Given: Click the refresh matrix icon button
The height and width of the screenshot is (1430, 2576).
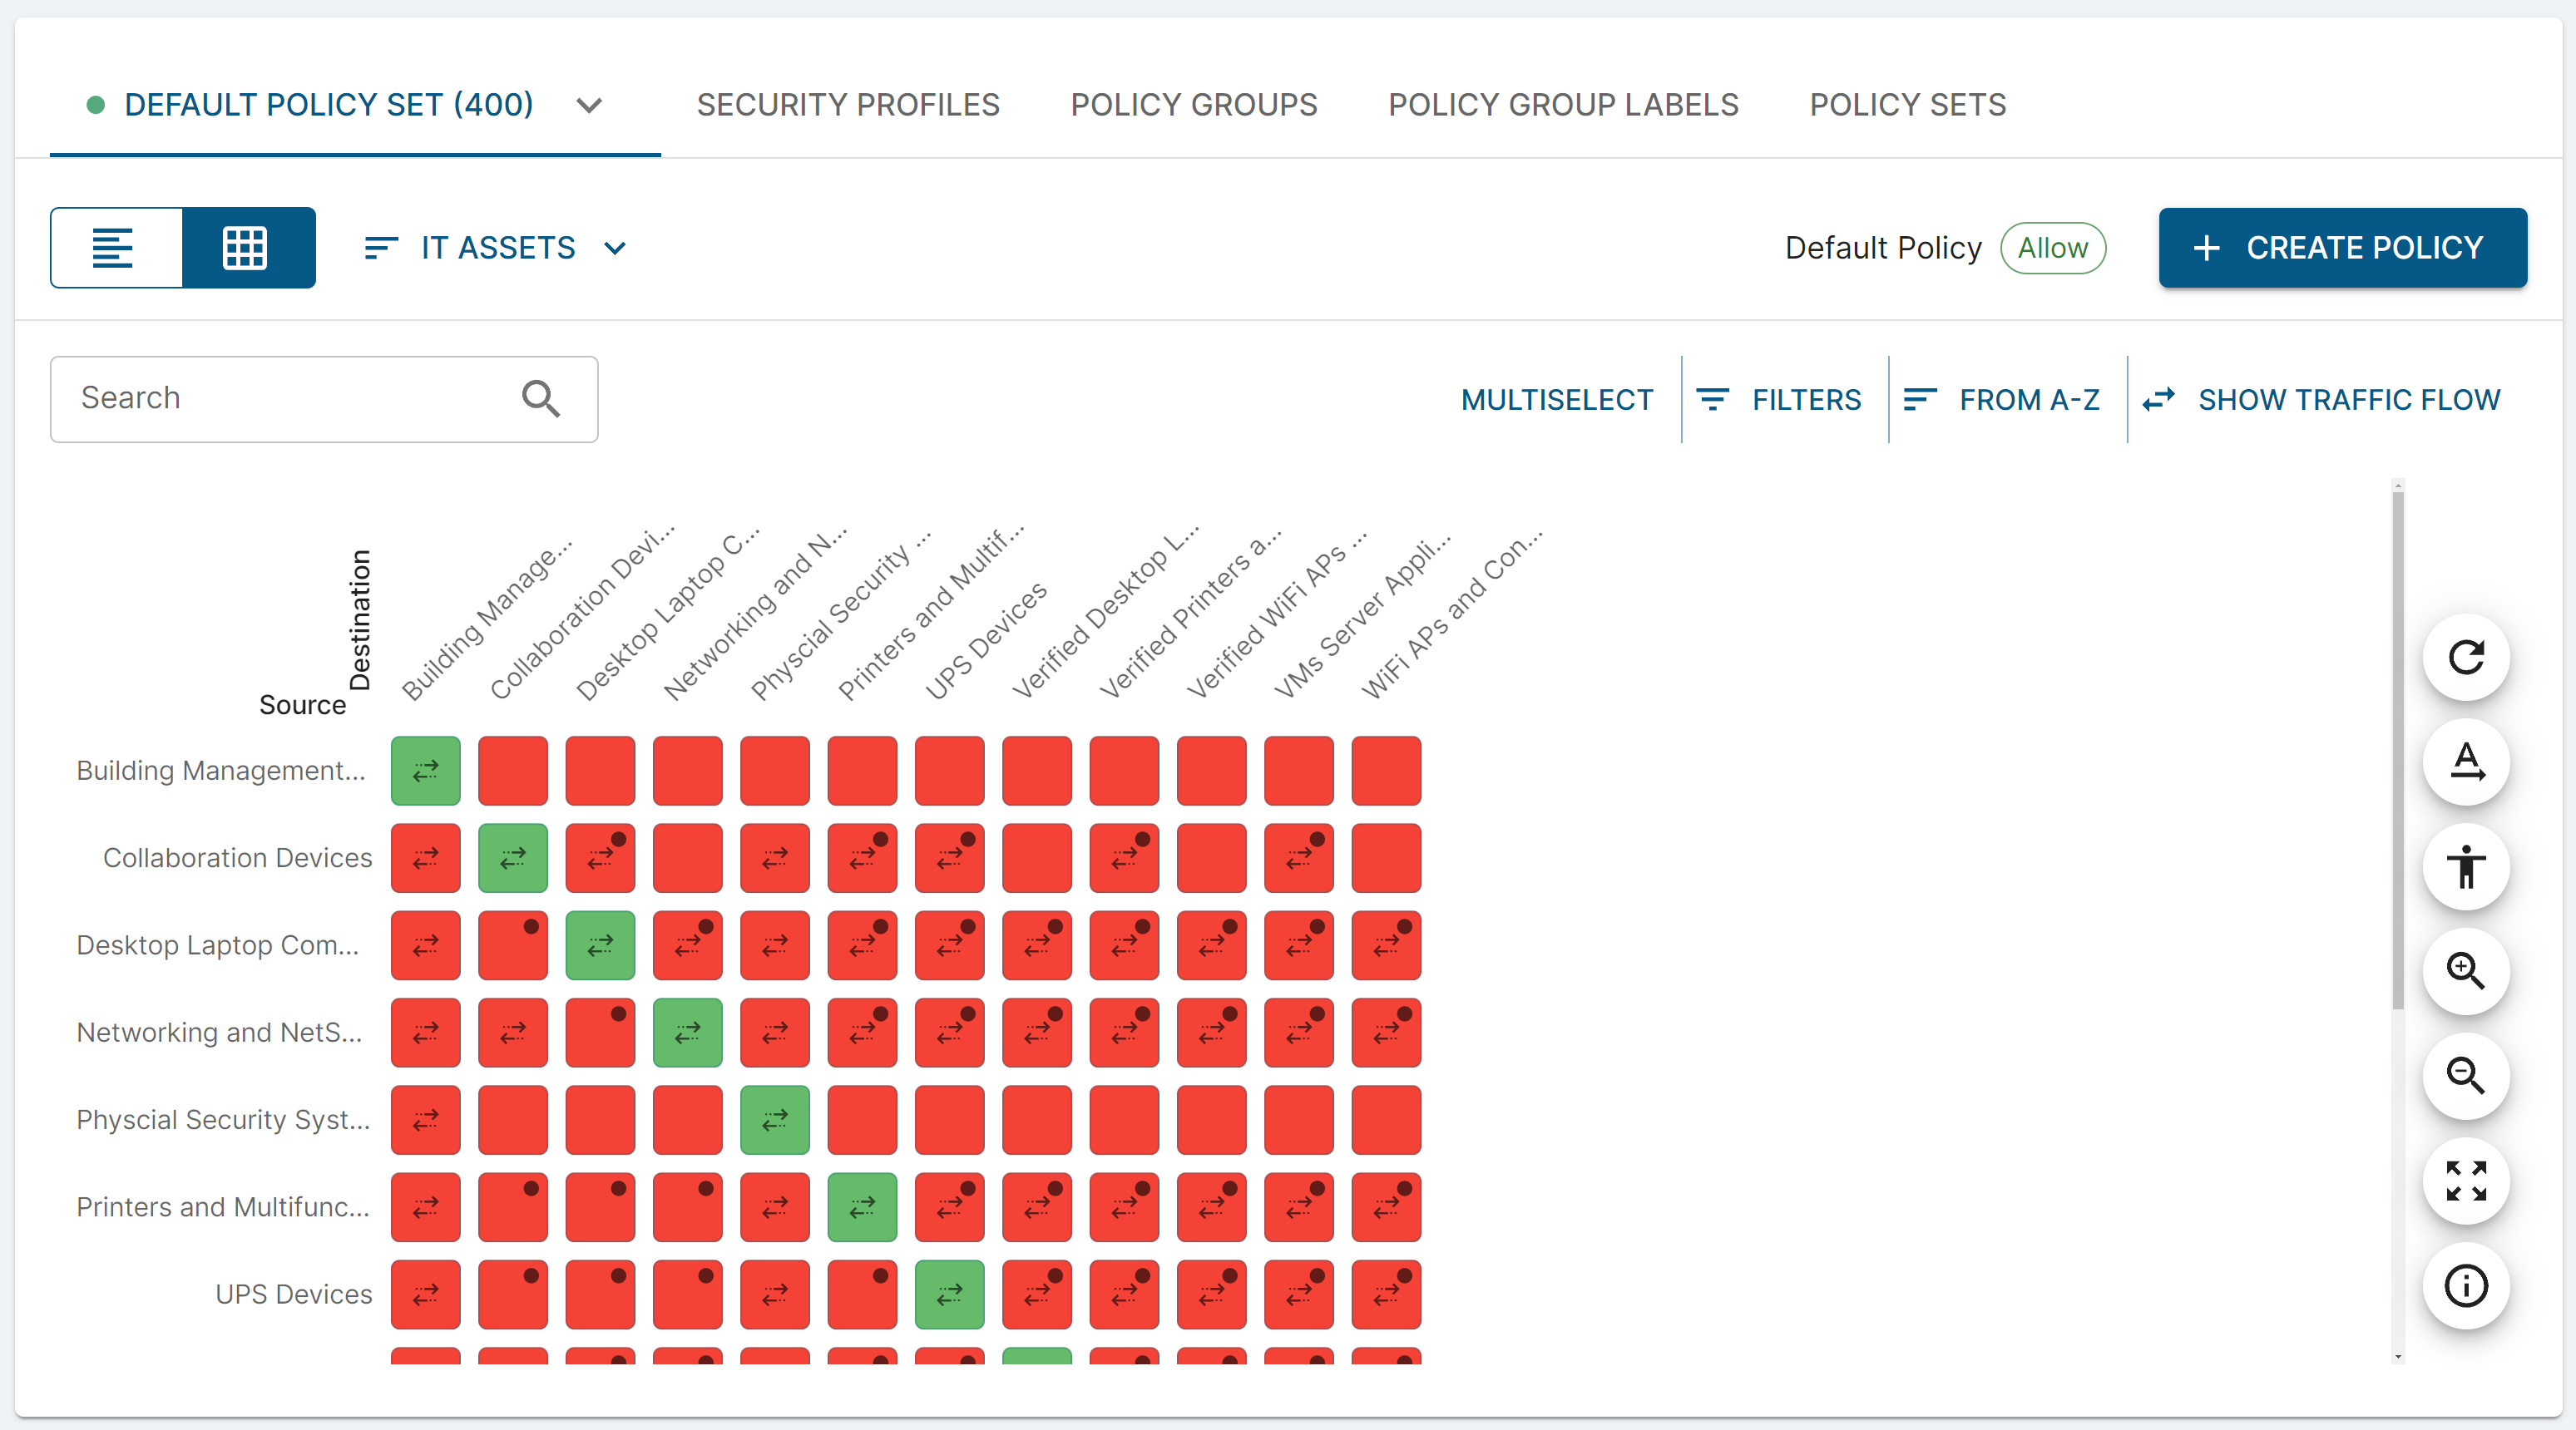Looking at the screenshot, I should (2465, 658).
